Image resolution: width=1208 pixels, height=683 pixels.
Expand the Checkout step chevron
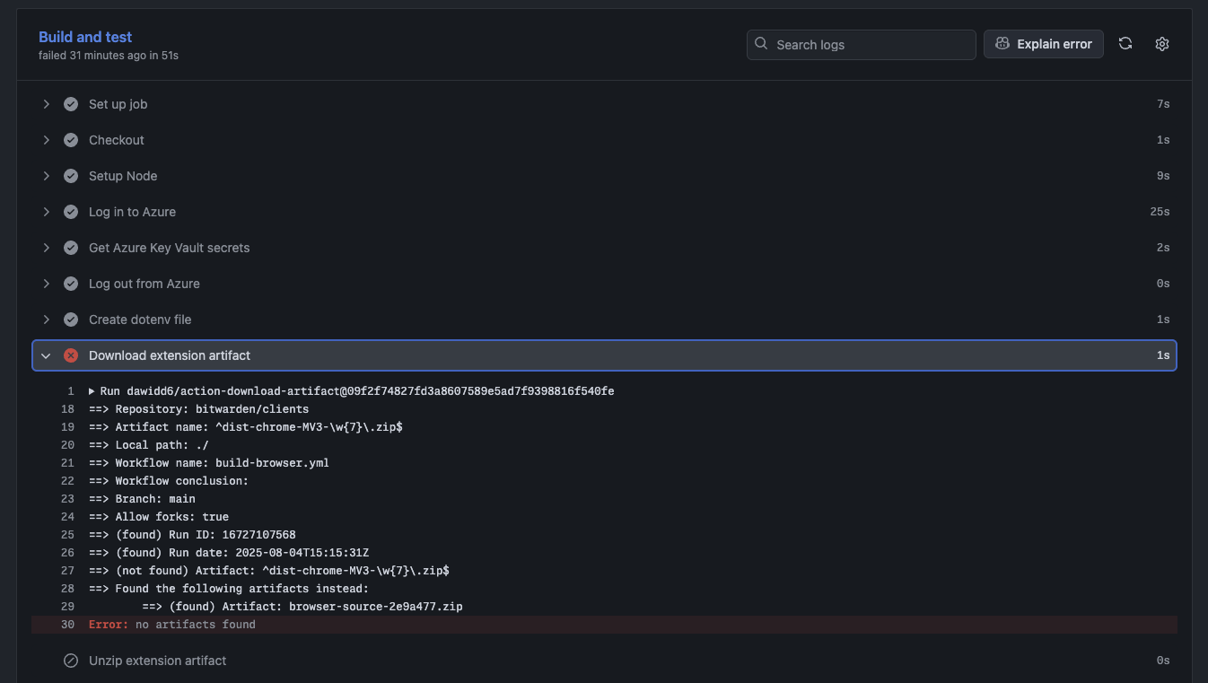(x=47, y=140)
